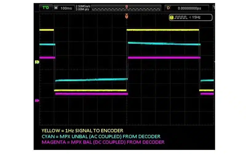Click the cyan legend text MPX UNBAL
Screen dimensions: 246x154
click(101, 136)
